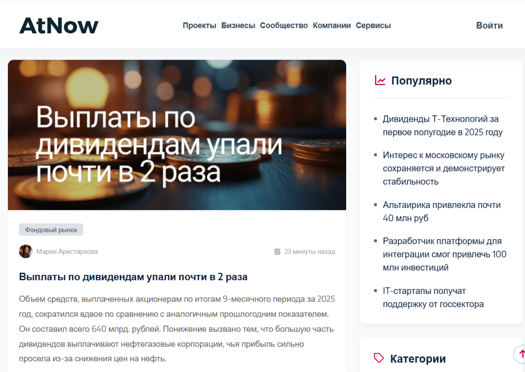Read the article on Moscow market interest

(x=444, y=168)
